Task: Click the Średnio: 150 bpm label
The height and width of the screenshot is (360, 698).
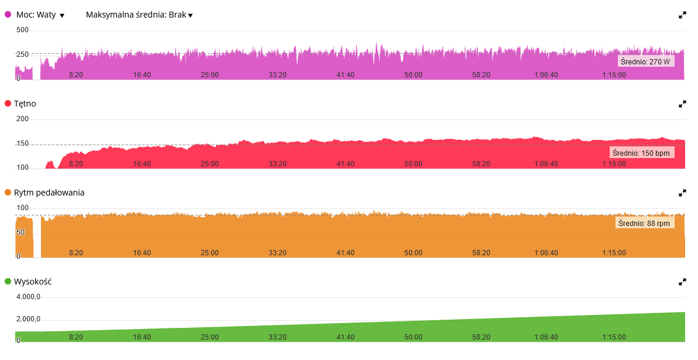Action: 641,153
